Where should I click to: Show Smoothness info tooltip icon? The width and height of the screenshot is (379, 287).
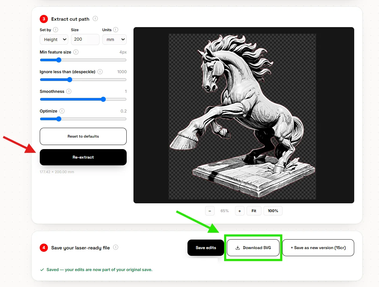pyautogui.click(x=69, y=91)
